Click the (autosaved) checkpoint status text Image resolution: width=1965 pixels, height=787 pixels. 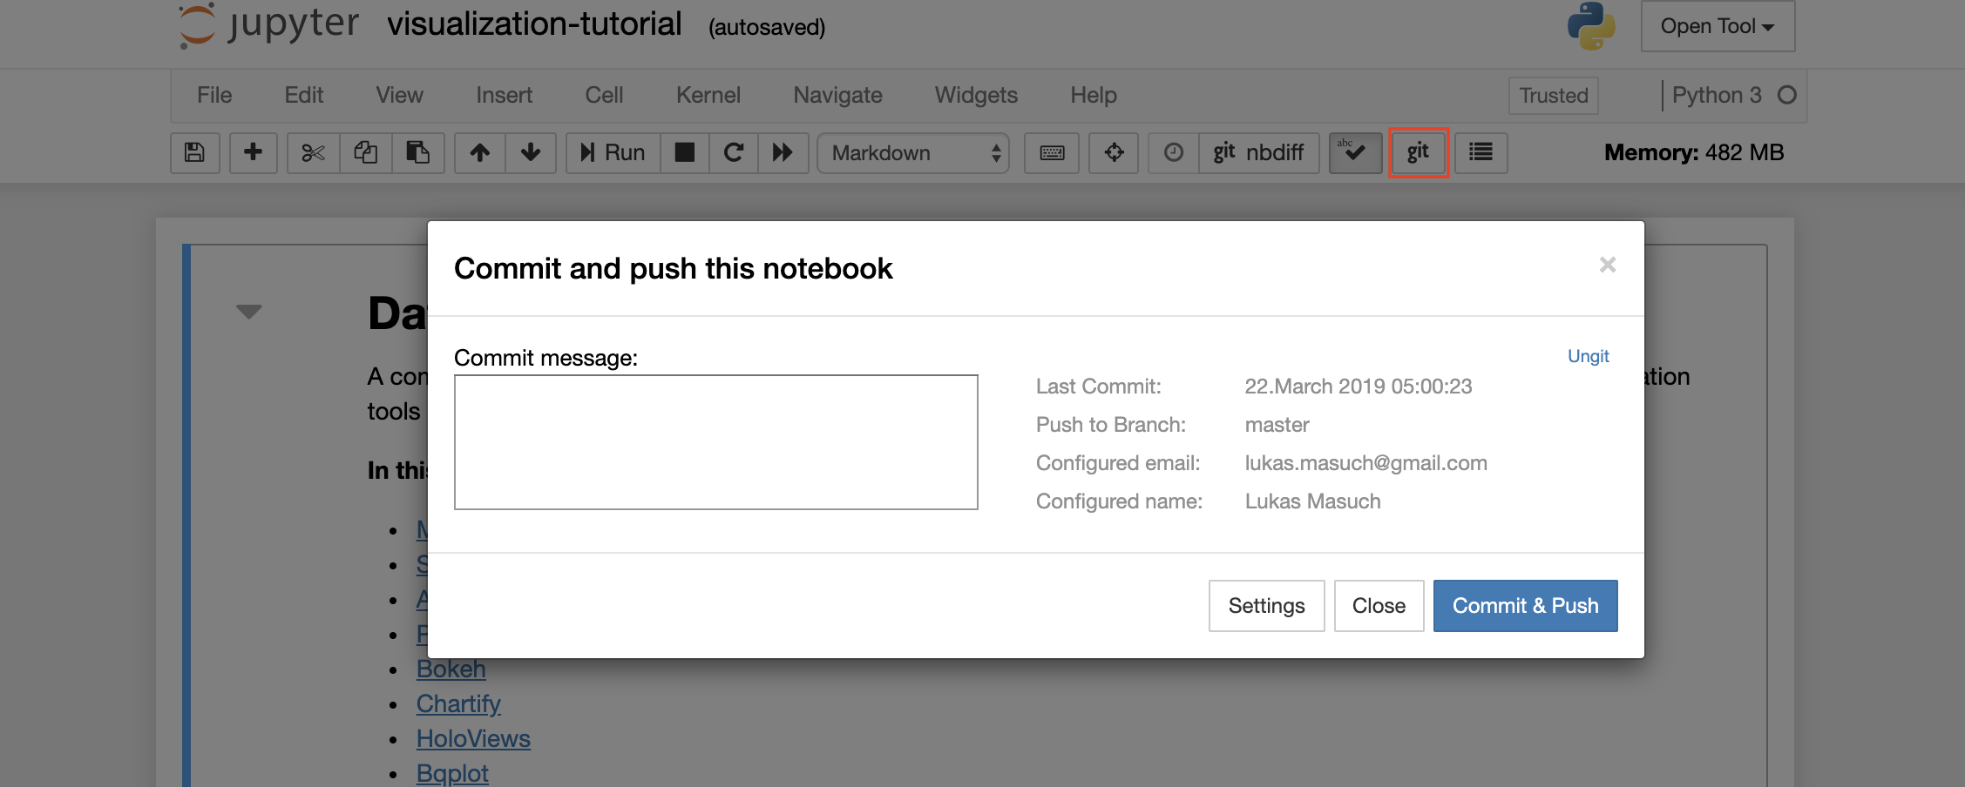pyautogui.click(x=767, y=27)
